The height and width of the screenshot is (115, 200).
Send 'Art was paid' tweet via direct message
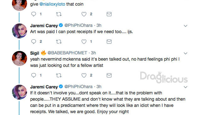tap(109, 42)
